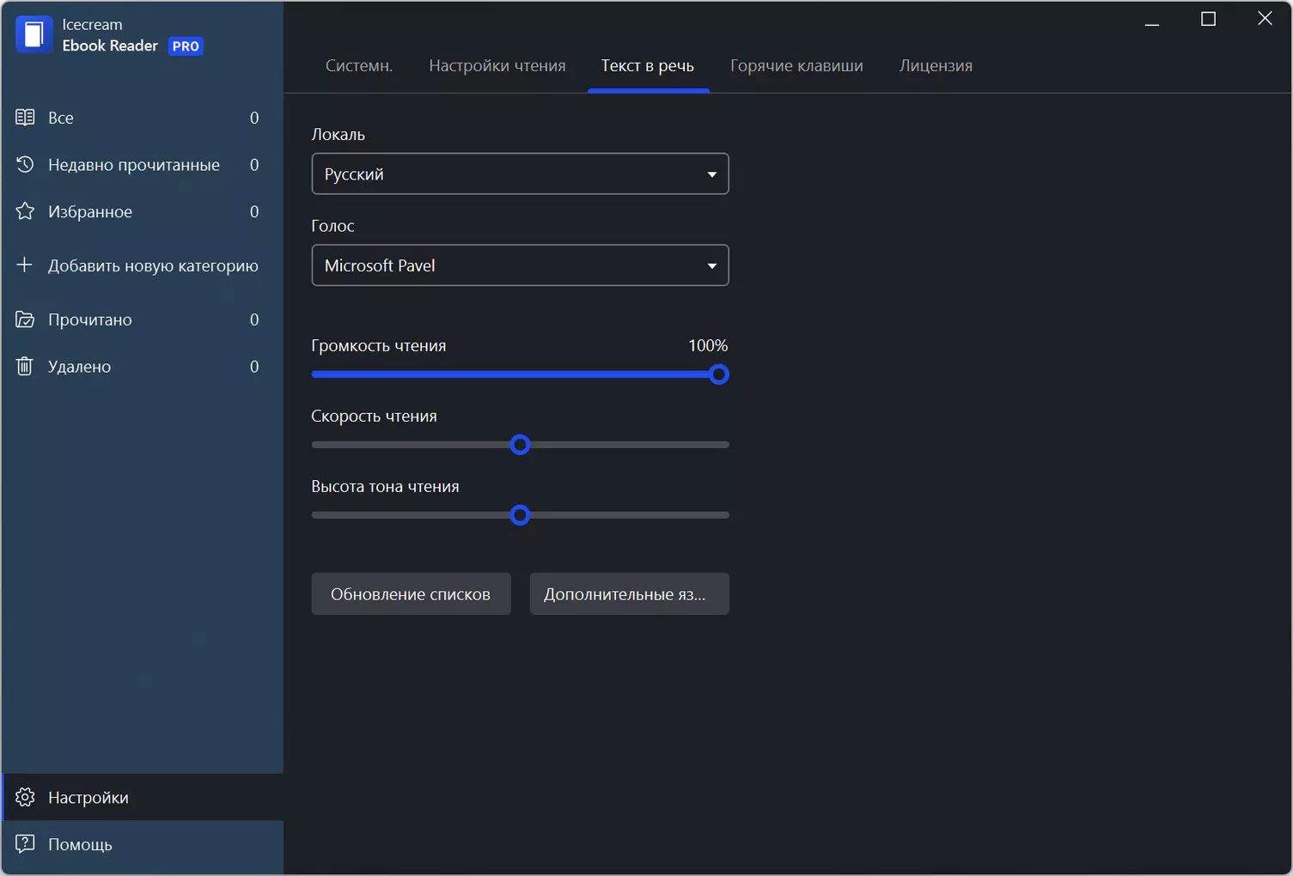Expand the Локаль dropdown arrow
This screenshot has height=876, width=1293.
[711, 174]
